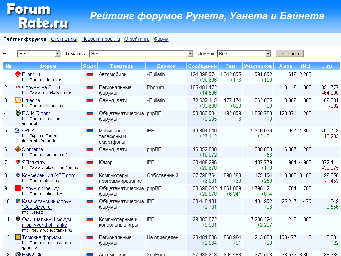Open Казахстанский форум "Все Вместе" link
Viewport: 341px width, 256px height.
(47, 204)
